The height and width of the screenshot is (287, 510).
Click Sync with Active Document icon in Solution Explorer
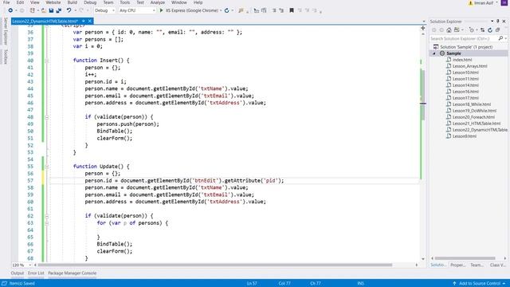click(x=482, y=30)
